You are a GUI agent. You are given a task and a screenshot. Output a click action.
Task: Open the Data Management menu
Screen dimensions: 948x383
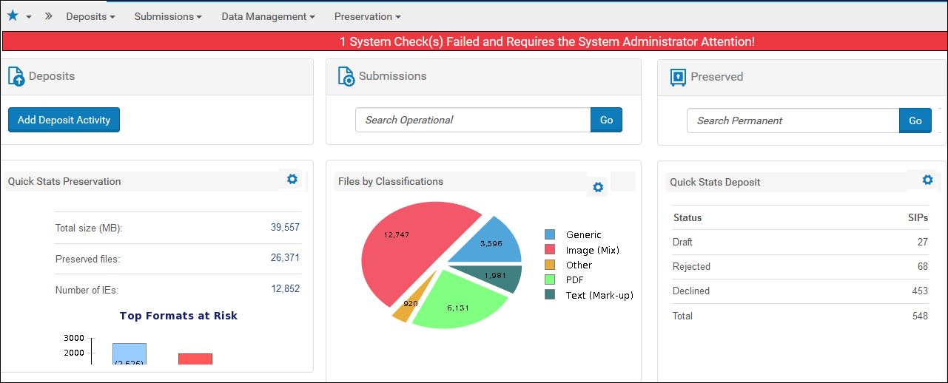(268, 16)
